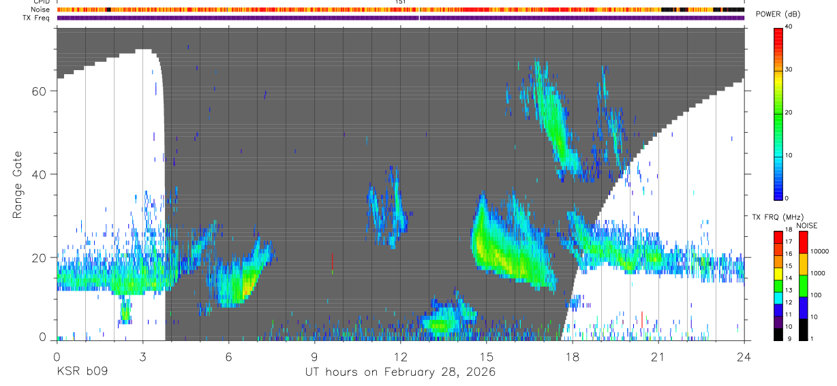Click the x-axis title UT hours on February 28, 2026
The height and width of the screenshot is (386, 837).
(400, 372)
